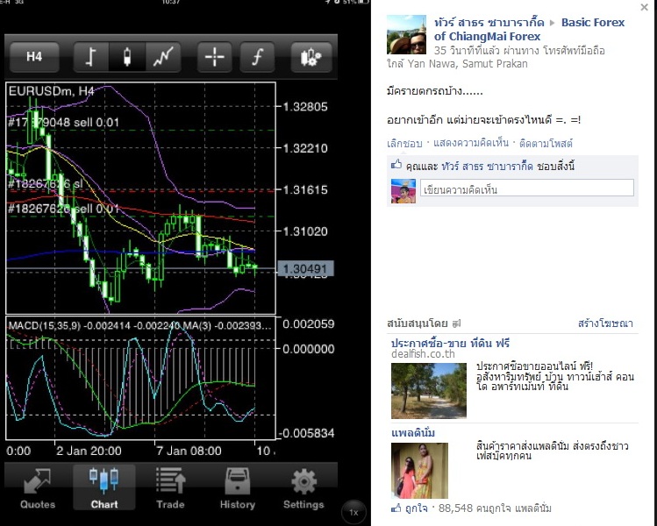
Task: Click the -0.005834 MACD scale value
Action: click(x=308, y=433)
